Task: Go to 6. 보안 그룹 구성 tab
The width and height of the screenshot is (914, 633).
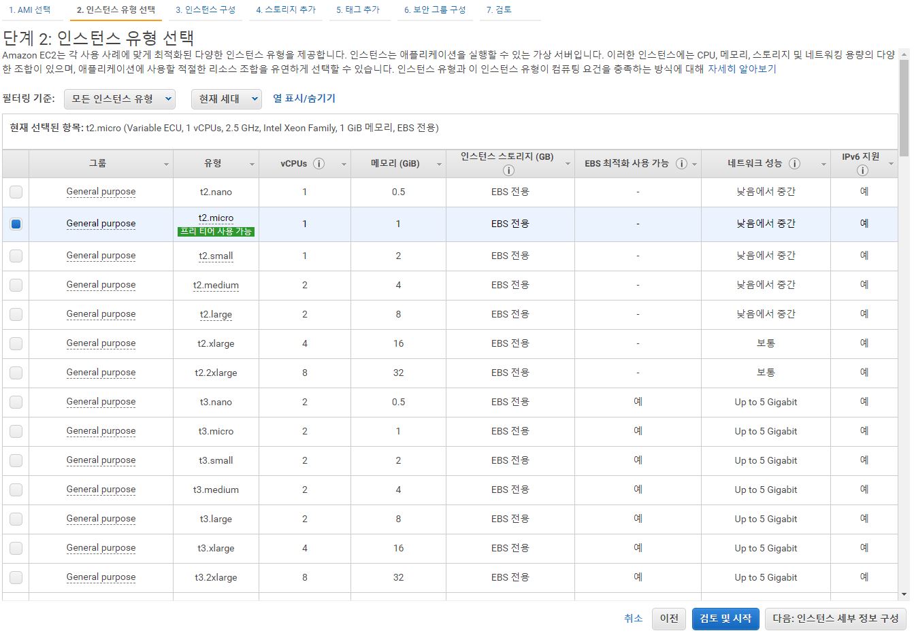Action: point(435,10)
